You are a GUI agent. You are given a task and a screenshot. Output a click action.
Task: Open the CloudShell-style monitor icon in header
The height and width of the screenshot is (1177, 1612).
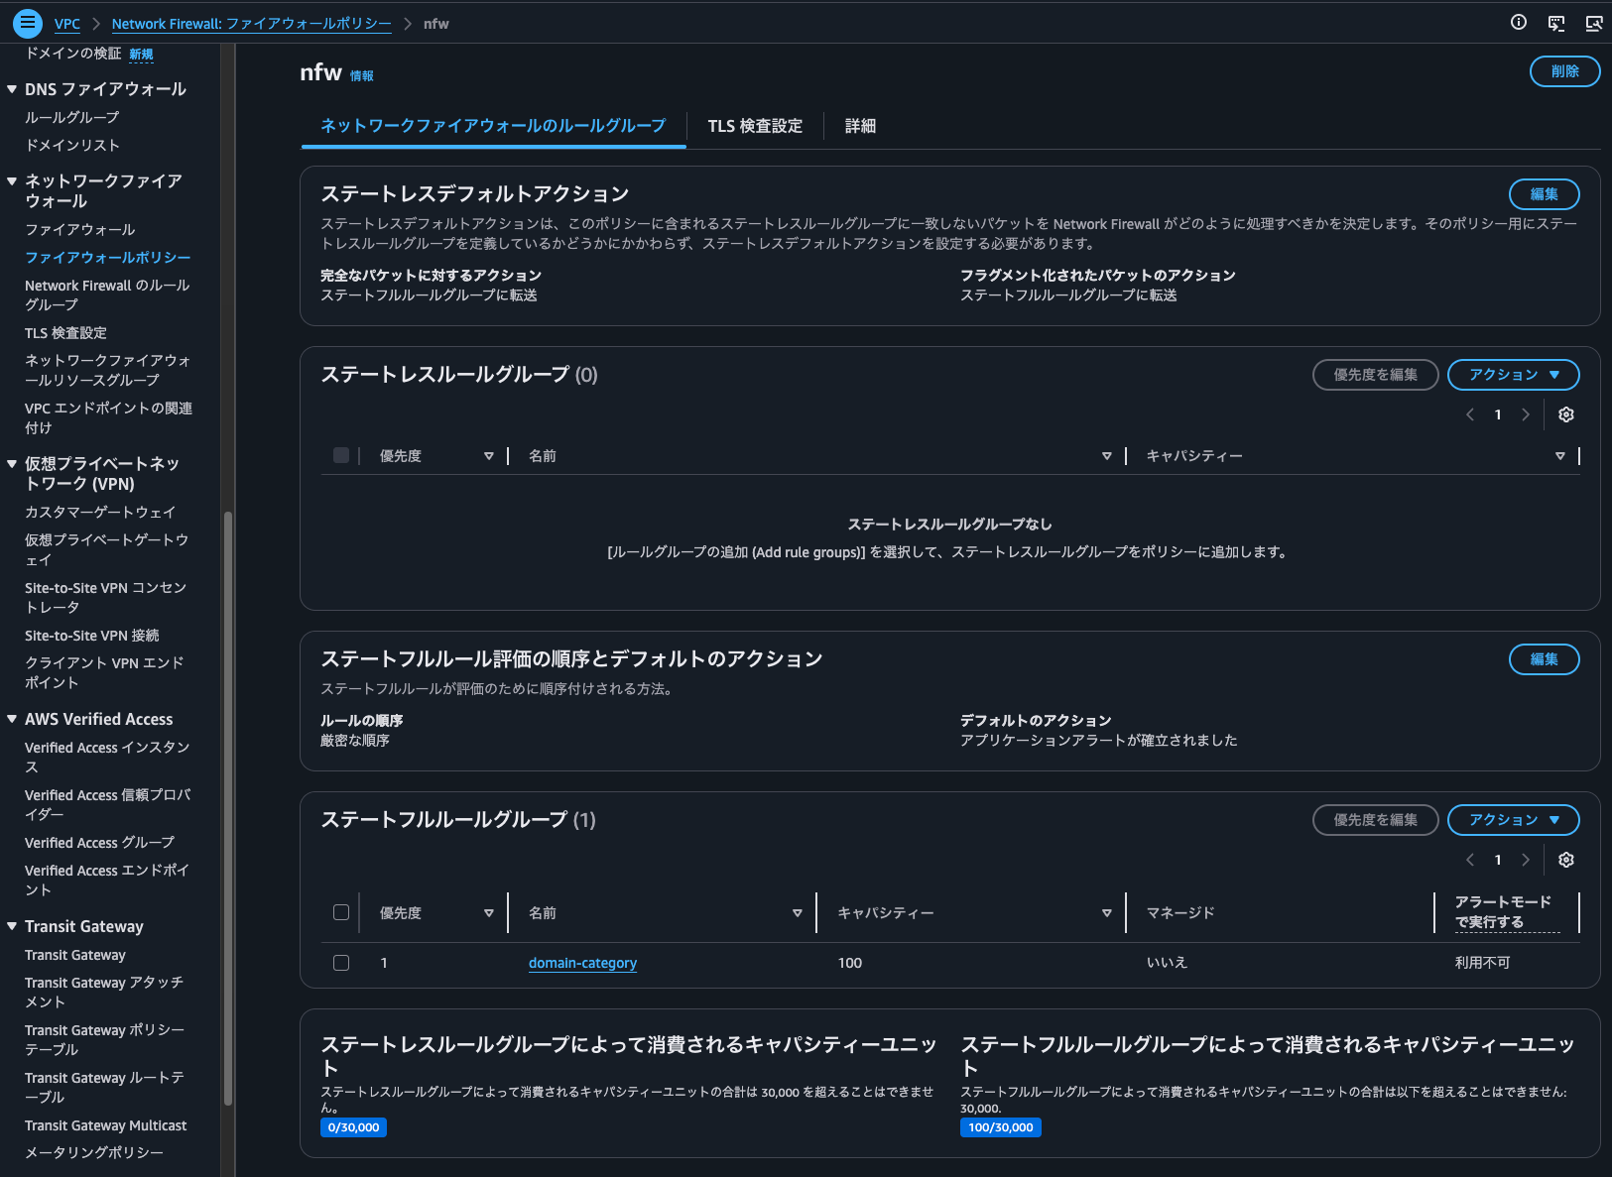[x=1555, y=23]
